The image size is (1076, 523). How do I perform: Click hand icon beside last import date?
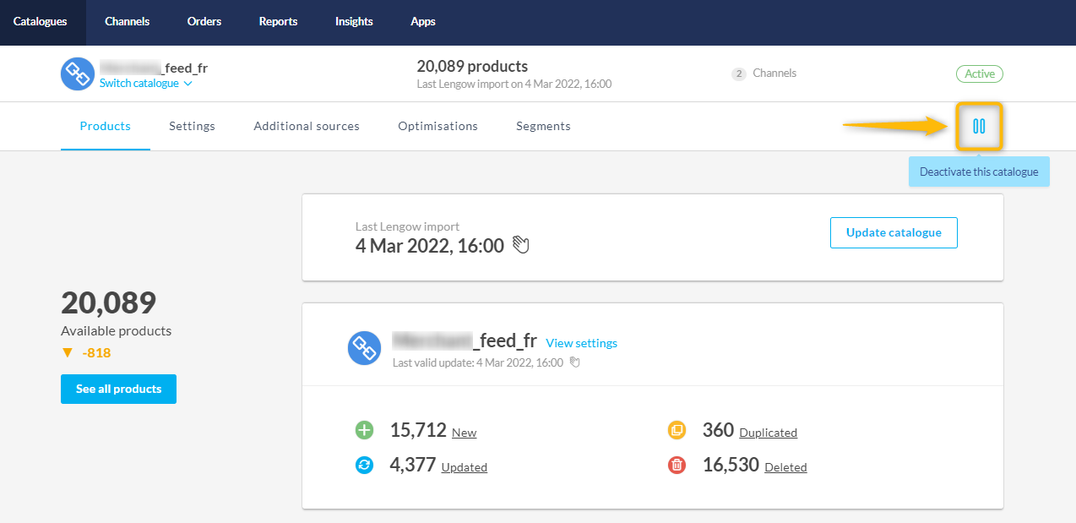(521, 246)
